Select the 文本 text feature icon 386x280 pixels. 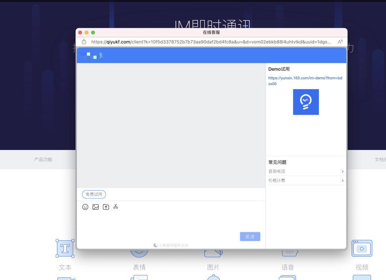click(x=65, y=248)
